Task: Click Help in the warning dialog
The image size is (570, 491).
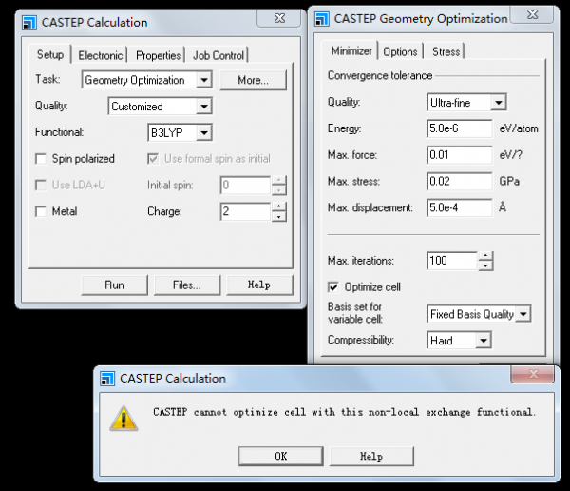Action: pyautogui.click(x=371, y=457)
